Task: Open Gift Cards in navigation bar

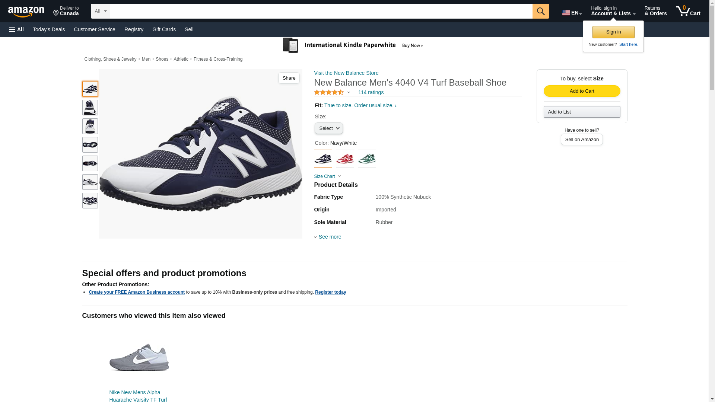Action: click(x=164, y=29)
